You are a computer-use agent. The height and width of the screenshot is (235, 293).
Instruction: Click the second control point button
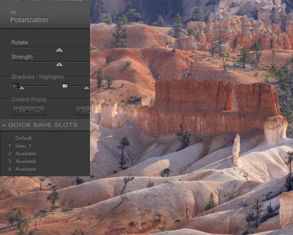click(83, 111)
